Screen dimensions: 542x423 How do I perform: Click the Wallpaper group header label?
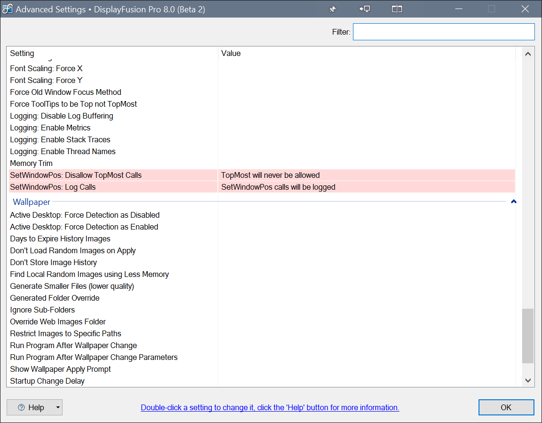[31, 202]
